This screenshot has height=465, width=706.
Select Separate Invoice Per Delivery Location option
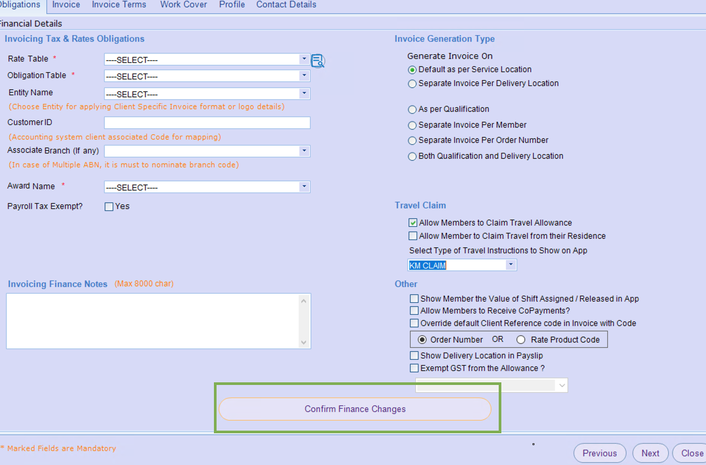[413, 84]
